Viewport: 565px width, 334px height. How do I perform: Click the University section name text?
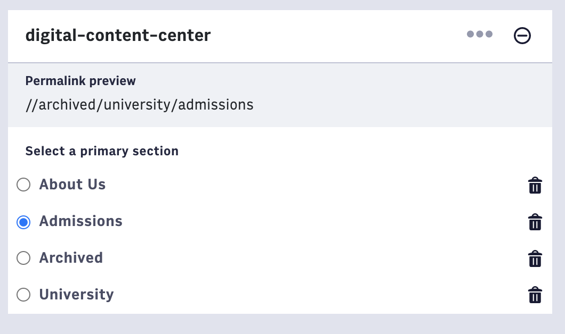click(x=77, y=295)
